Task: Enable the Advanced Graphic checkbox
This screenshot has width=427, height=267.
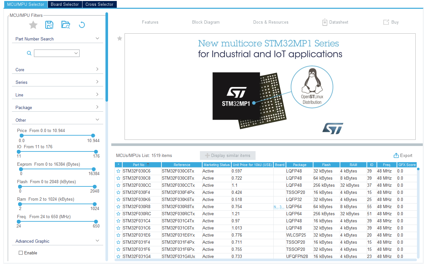Action: point(21,253)
